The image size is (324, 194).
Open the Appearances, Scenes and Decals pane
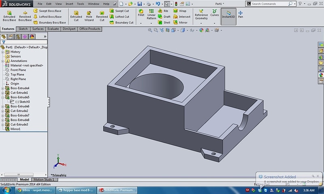coord(321,75)
